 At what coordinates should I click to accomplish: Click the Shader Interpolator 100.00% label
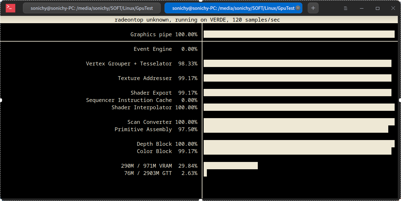pos(154,107)
